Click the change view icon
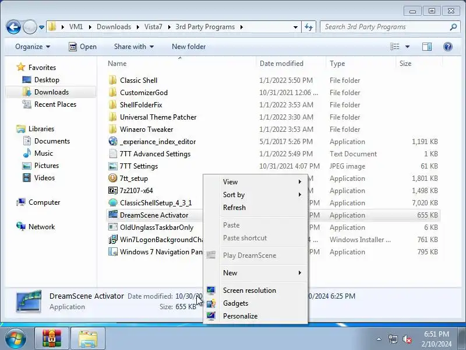466x350 pixels. 395,47
